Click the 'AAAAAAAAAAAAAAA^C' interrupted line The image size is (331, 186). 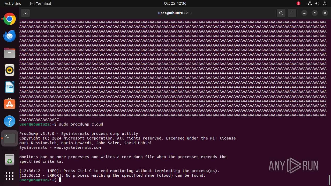pos(39,120)
